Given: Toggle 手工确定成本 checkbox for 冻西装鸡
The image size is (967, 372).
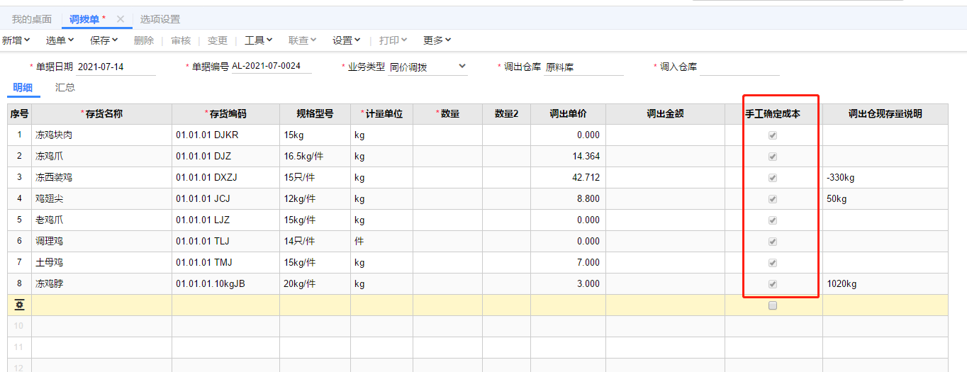Looking at the screenshot, I should tap(773, 178).
